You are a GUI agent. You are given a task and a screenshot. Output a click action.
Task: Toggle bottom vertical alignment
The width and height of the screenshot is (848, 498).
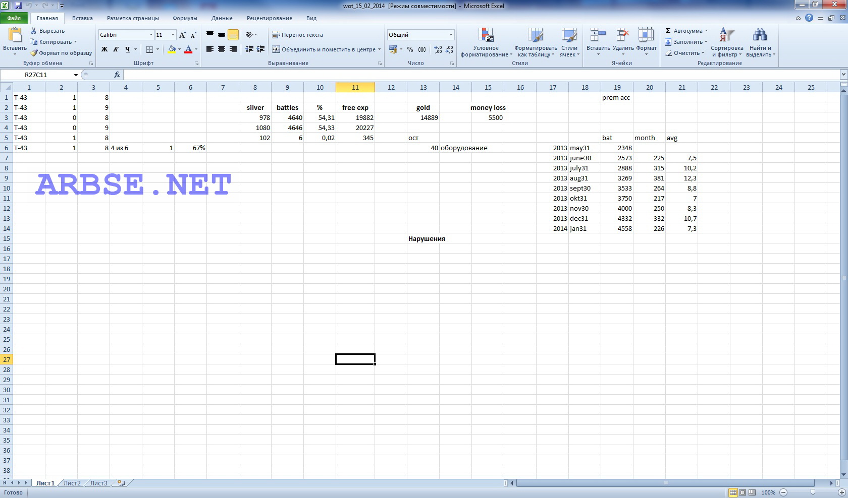[233, 35]
